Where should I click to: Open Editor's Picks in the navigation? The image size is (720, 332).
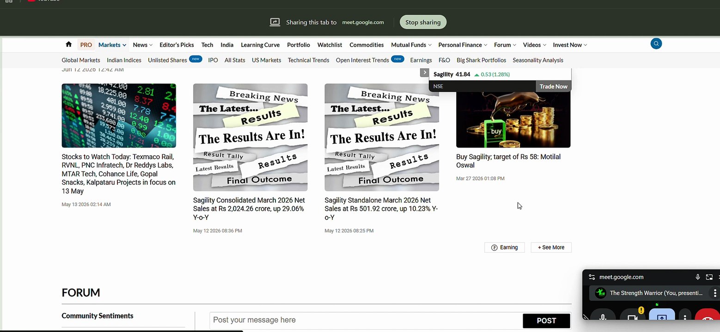pos(177,45)
